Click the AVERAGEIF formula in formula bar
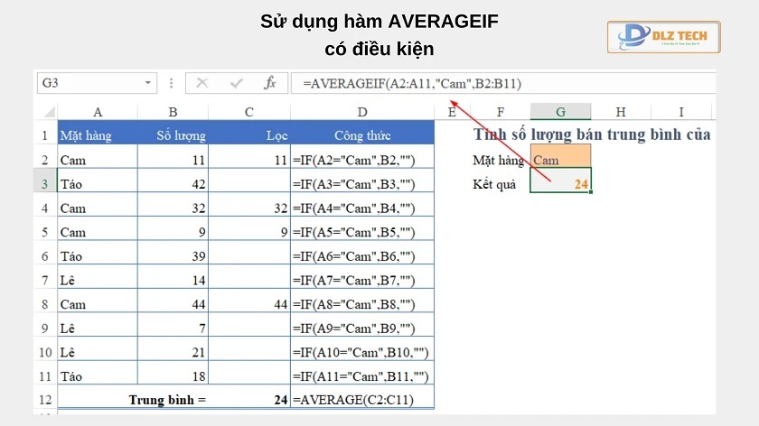The image size is (759, 426). pyautogui.click(x=412, y=83)
